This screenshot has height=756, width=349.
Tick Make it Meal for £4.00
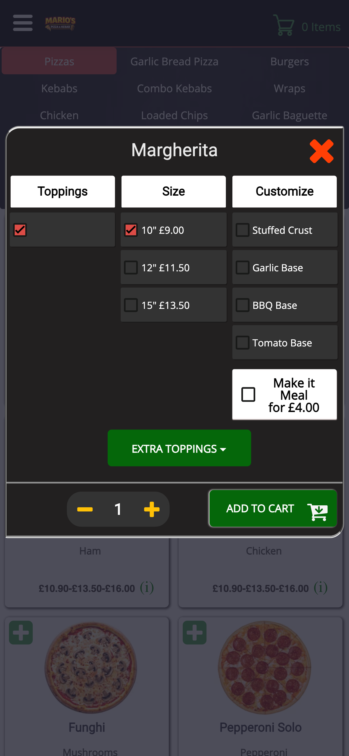pyautogui.click(x=248, y=394)
